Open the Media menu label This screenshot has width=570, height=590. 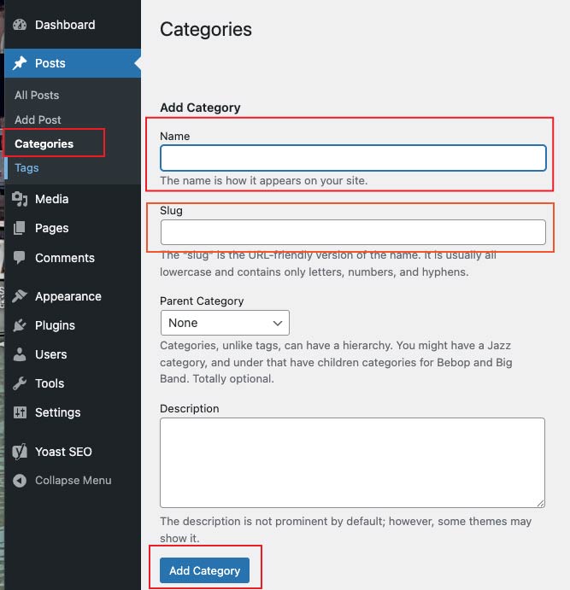coord(51,199)
